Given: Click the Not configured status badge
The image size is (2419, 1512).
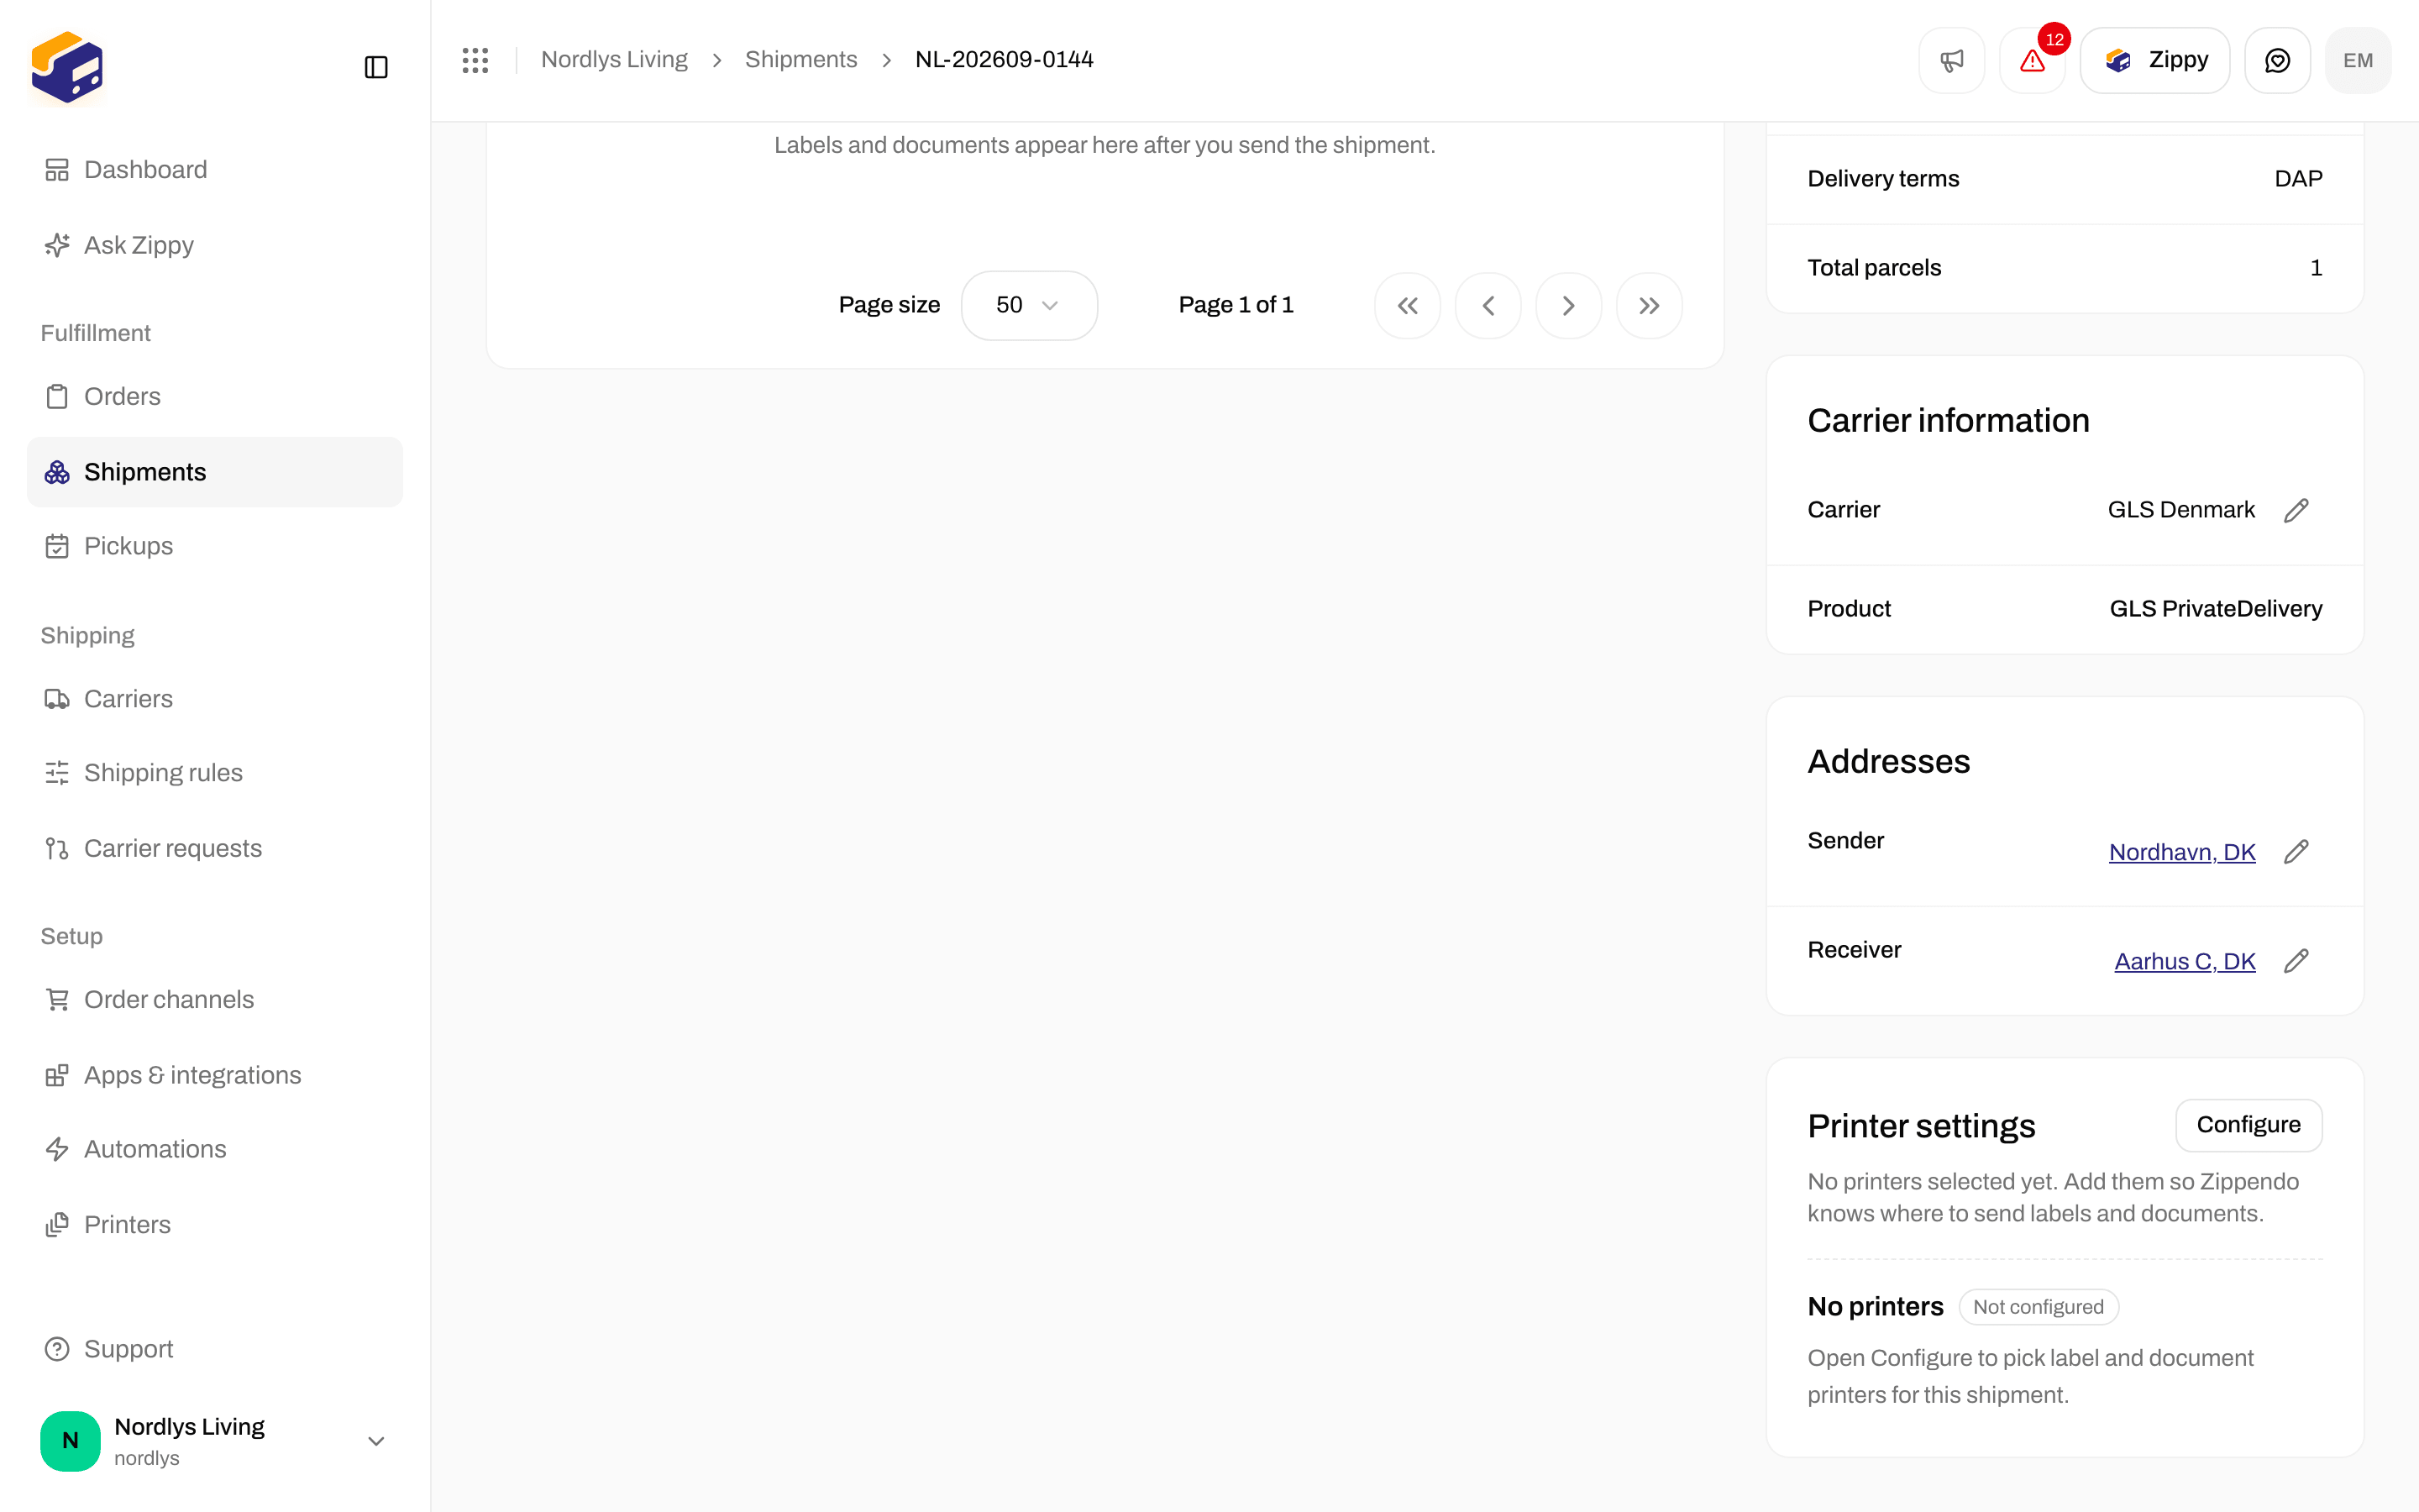Looking at the screenshot, I should [2039, 1307].
